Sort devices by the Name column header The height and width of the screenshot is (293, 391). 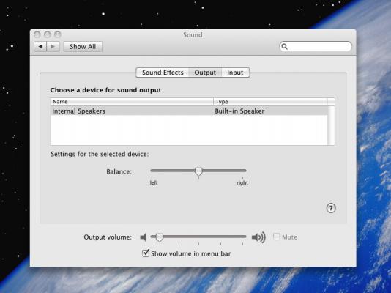click(132, 102)
